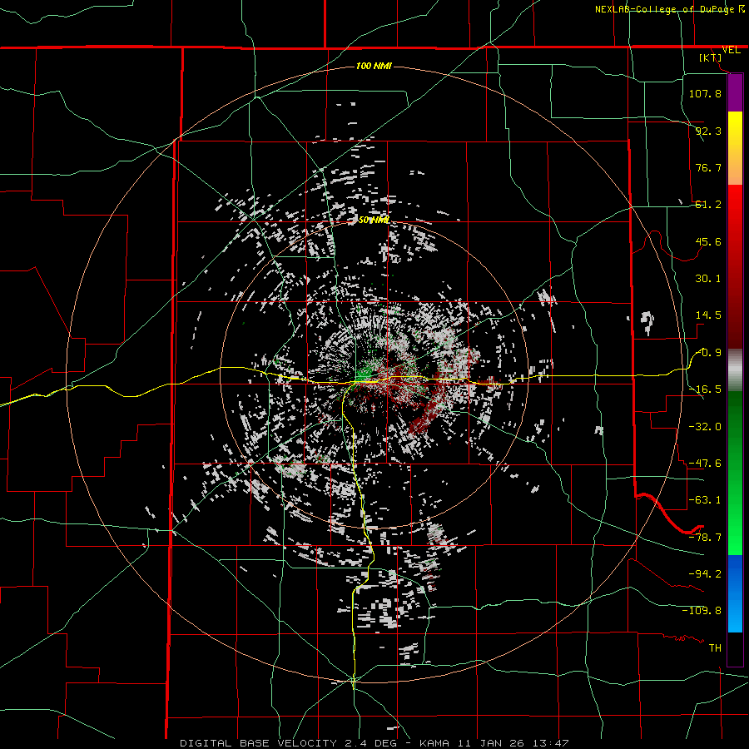Click the -47.6 velocity scale value

705,464
